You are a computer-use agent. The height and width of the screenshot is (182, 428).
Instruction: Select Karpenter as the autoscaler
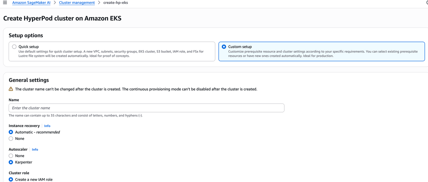(11, 162)
